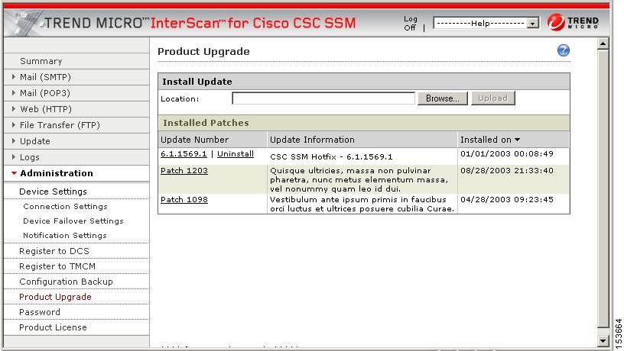Screen dimensions: 624x351
Task: Click the Update Number column header
Action: click(194, 140)
